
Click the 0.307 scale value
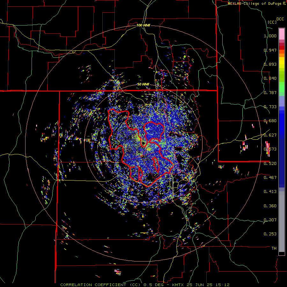pyautogui.click(x=270, y=220)
